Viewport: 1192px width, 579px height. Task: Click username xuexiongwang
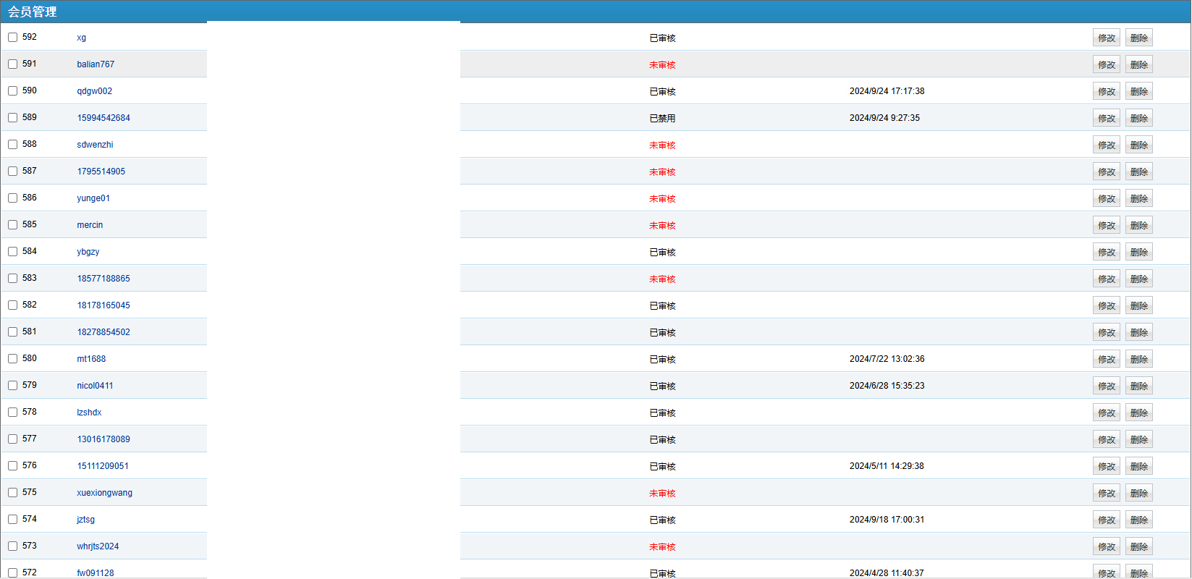105,493
